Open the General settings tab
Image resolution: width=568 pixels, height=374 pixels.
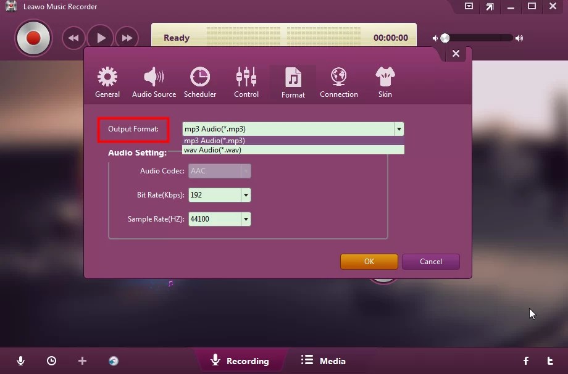[x=107, y=83]
